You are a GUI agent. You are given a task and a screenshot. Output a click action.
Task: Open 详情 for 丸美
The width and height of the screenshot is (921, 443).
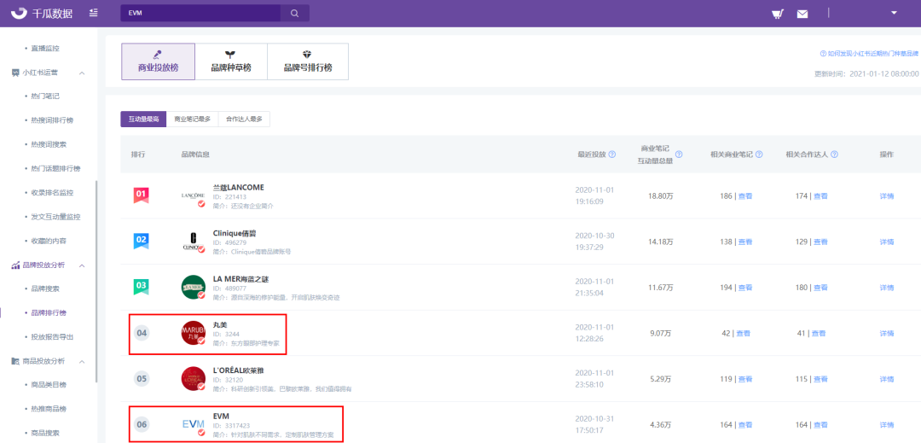pyautogui.click(x=886, y=334)
